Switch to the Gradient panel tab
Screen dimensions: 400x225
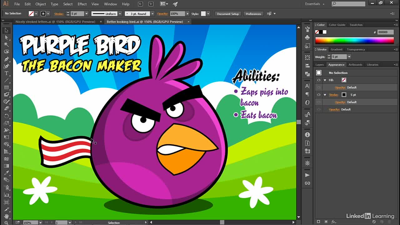tap(337, 49)
